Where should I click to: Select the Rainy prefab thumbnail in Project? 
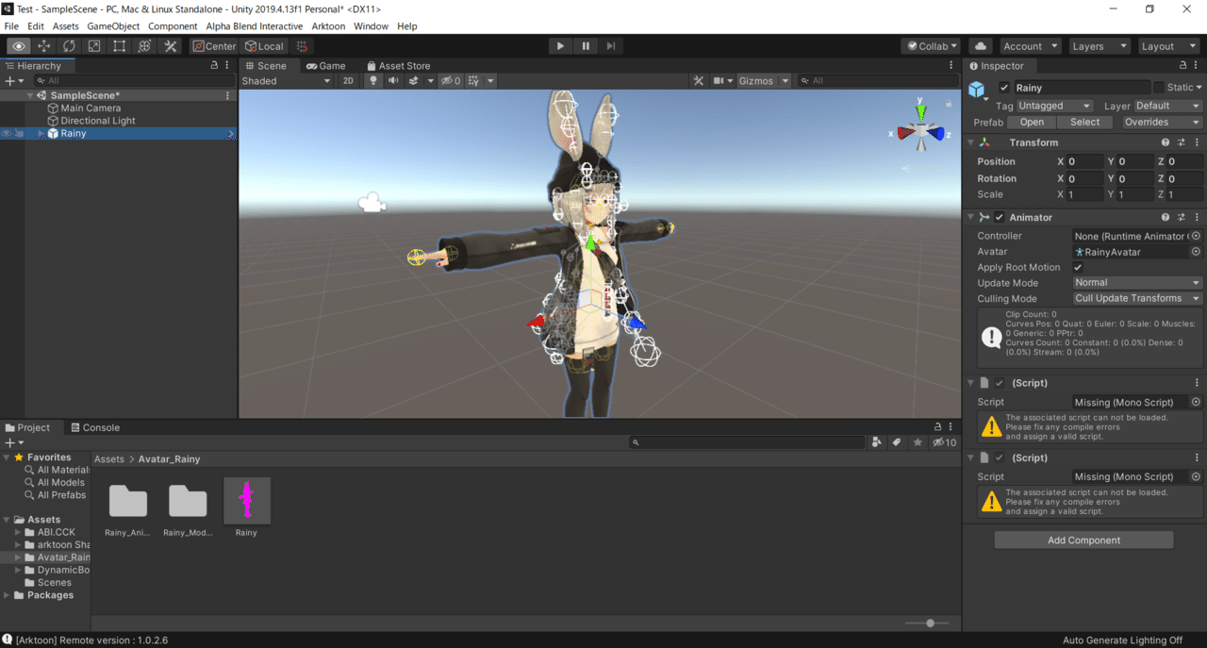246,500
